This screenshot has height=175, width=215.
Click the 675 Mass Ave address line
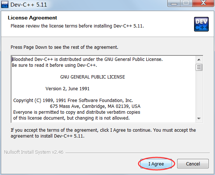coord(95,106)
